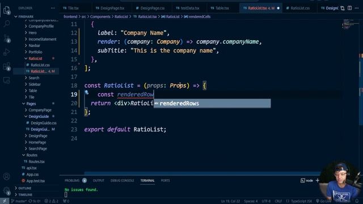Collapse the DesignGuide folder
363x204 pixels.
coord(39,117)
